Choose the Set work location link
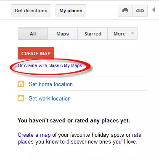This screenshot has width=159, height=160. [x=50, y=98]
